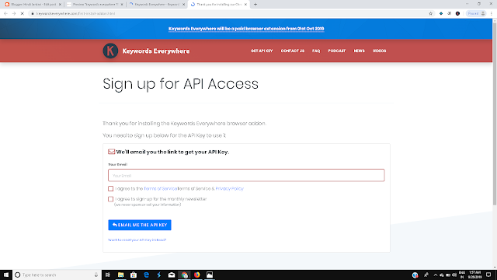
Task: Click the paid browser extension announcement link
Action: pyautogui.click(x=246, y=29)
